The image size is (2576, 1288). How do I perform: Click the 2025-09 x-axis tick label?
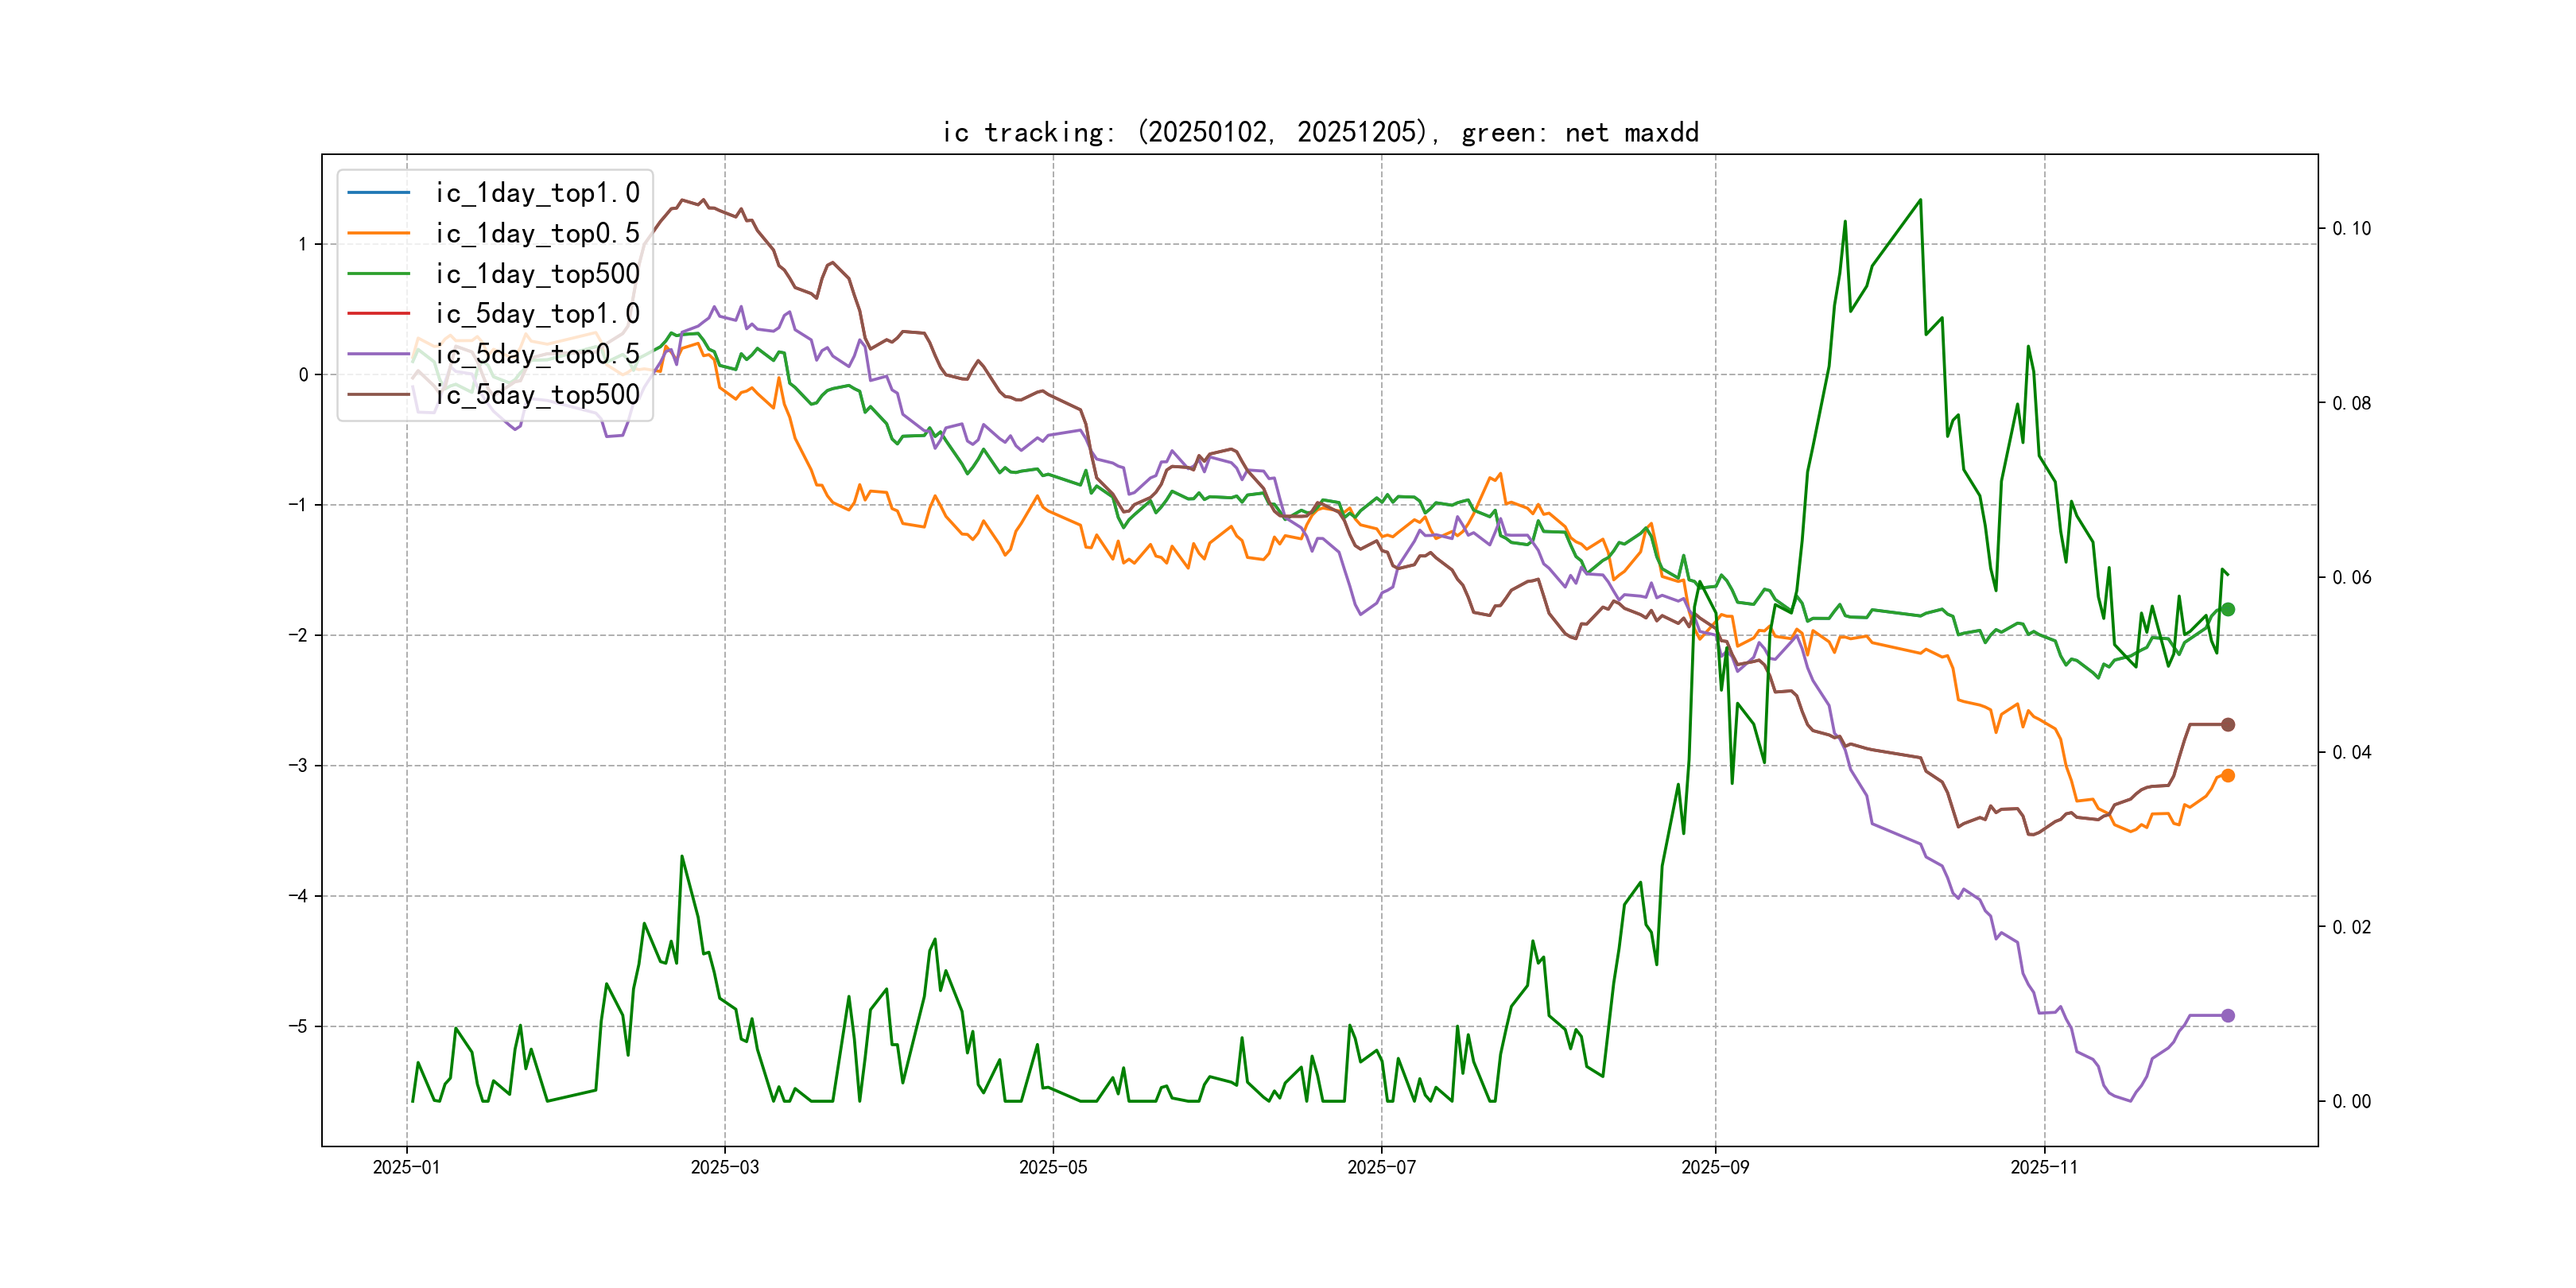pyautogui.click(x=1715, y=1167)
